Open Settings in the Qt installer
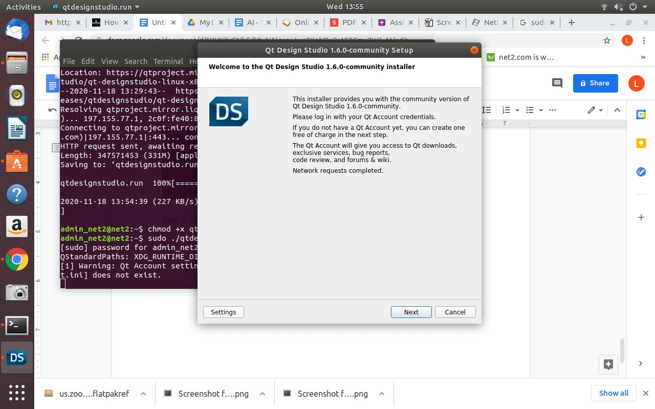655x409 pixels. [224, 312]
